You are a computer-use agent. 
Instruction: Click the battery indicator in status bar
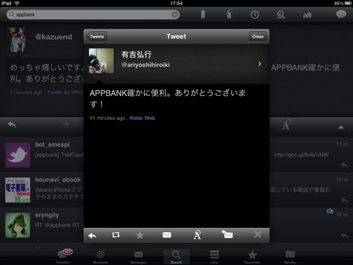tap(347, 3)
